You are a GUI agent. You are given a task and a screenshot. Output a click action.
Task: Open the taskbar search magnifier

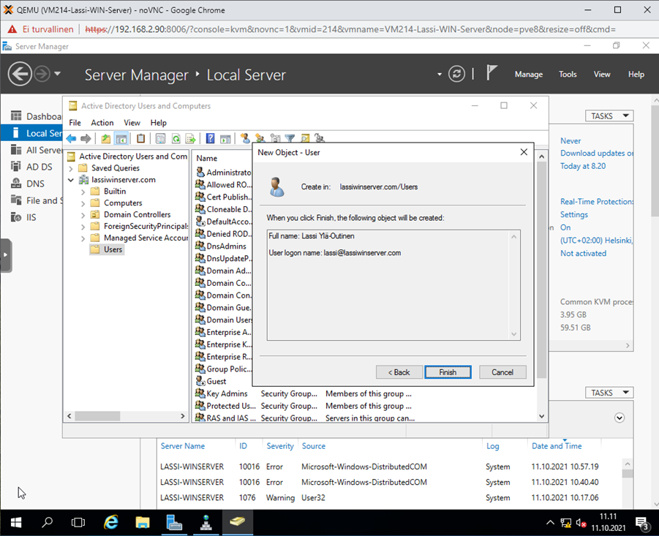(x=47, y=522)
